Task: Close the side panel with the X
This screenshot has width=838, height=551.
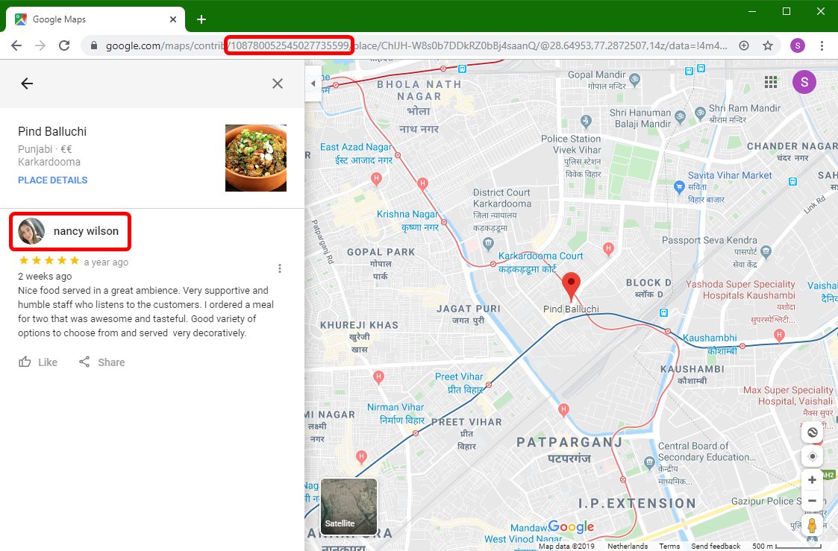Action: [278, 84]
